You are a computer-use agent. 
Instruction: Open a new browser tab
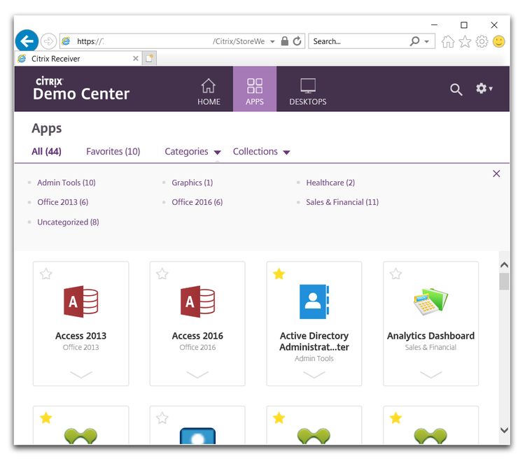(149, 58)
